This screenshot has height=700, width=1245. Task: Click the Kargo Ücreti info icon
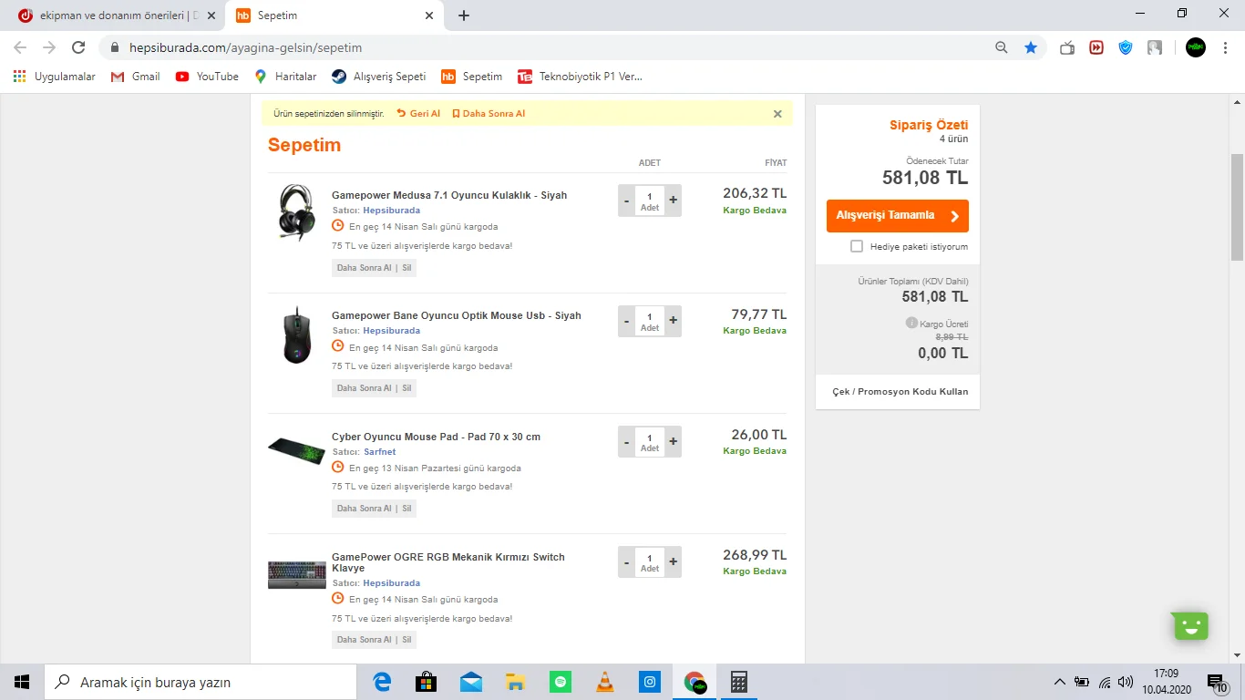pyautogui.click(x=911, y=323)
